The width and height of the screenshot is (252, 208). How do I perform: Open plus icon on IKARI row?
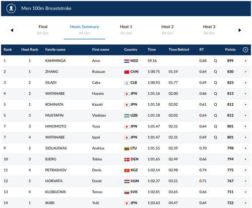pyautogui.click(x=245, y=203)
